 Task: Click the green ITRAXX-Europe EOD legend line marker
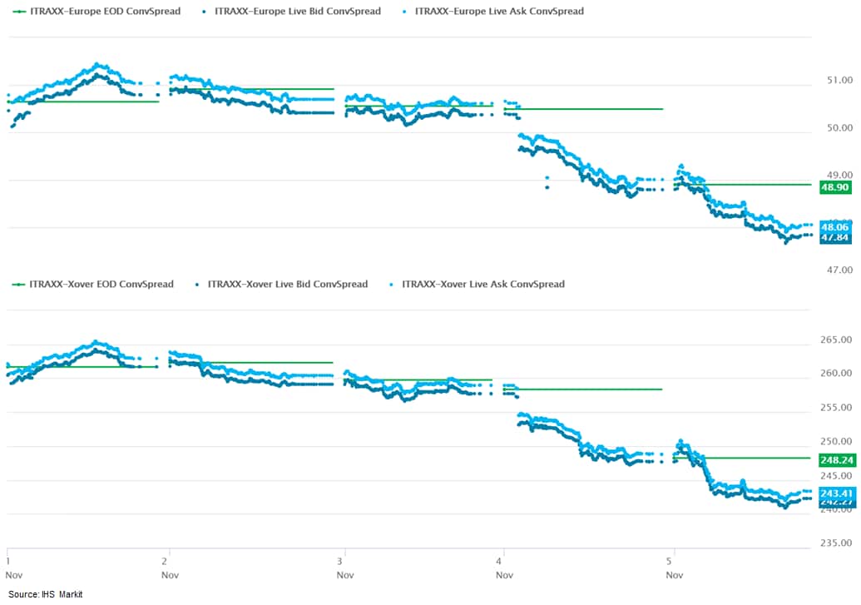coord(17,12)
